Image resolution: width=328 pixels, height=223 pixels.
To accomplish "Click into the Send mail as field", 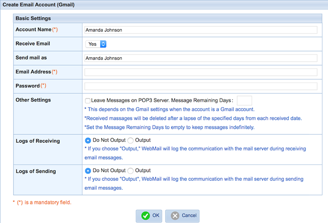I will click(x=201, y=58).
